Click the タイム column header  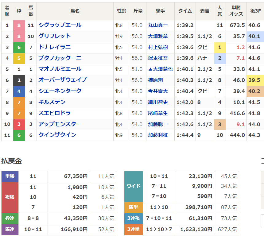coord(185,11)
